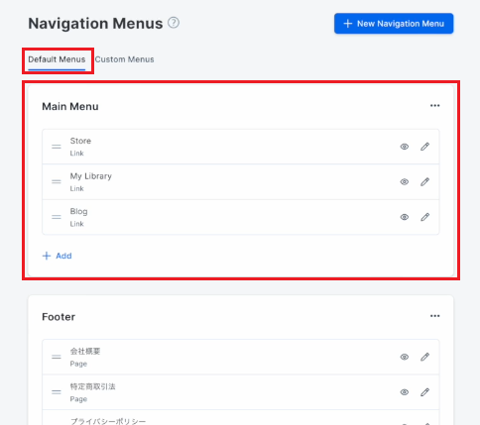
Task: Open the Main Menu three-dot options
Action: pos(434,106)
